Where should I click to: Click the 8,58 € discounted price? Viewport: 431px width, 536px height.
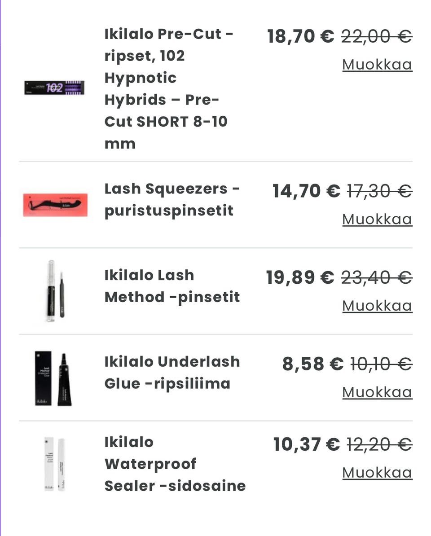312,364
